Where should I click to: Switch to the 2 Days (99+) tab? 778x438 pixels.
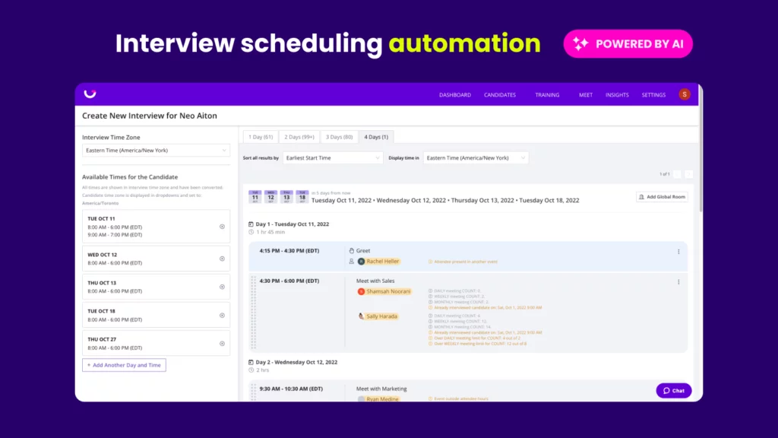pyautogui.click(x=299, y=137)
